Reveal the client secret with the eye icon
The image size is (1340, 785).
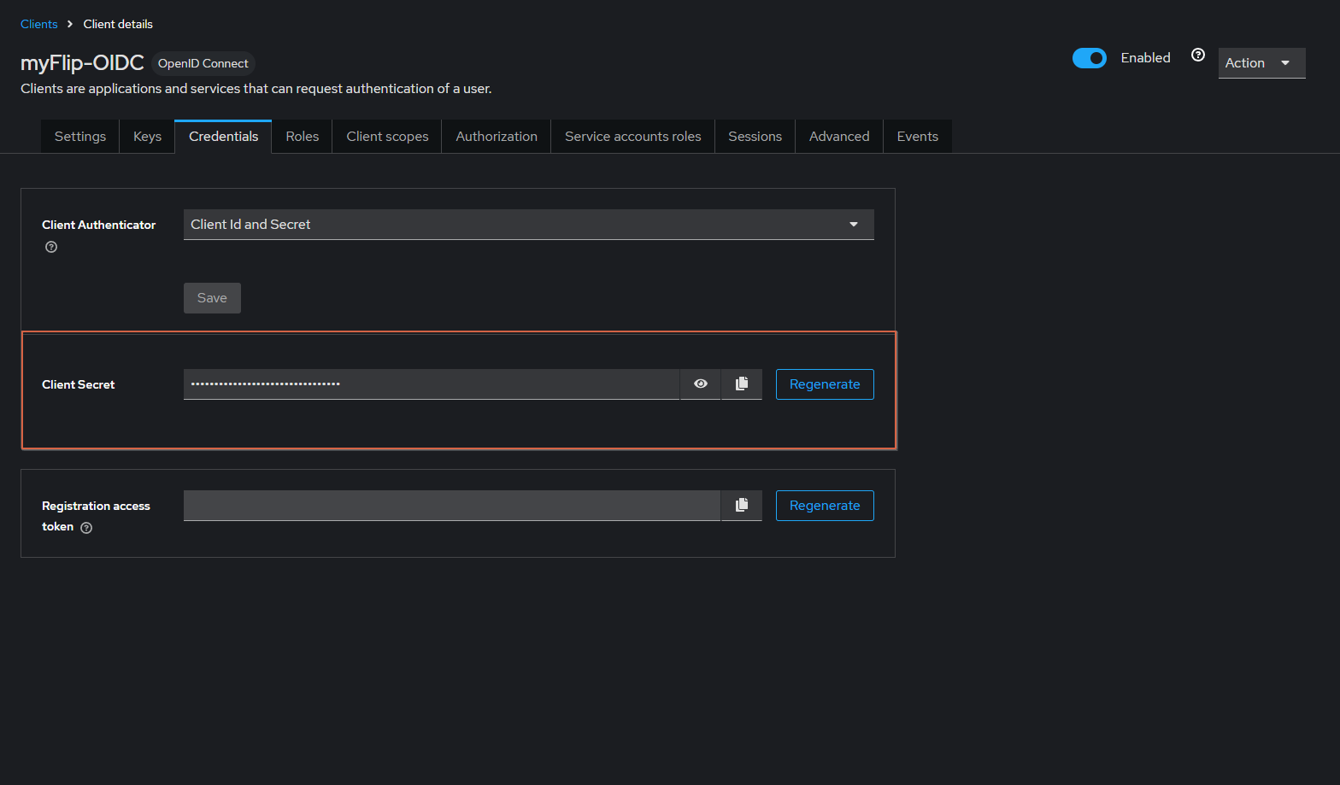click(x=701, y=384)
